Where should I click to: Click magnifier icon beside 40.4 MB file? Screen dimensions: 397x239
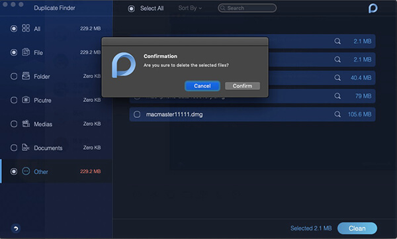337,77
